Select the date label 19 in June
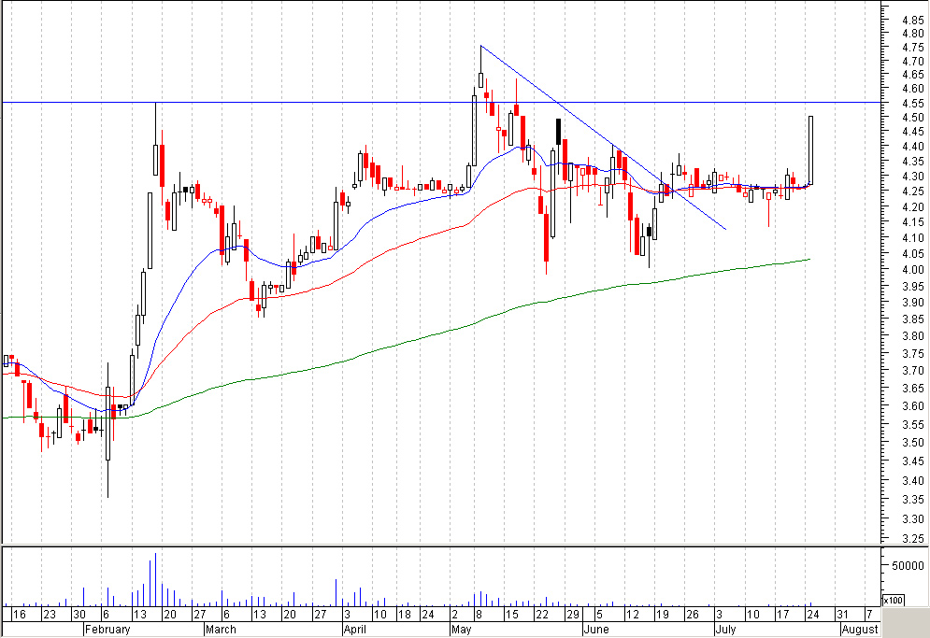This screenshot has width=930, height=638. click(x=663, y=615)
